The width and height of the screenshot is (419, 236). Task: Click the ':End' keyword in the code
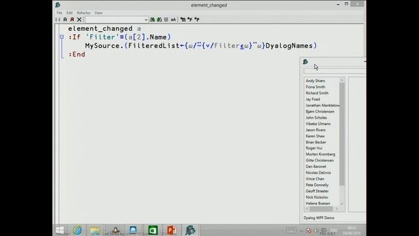[77, 54]
